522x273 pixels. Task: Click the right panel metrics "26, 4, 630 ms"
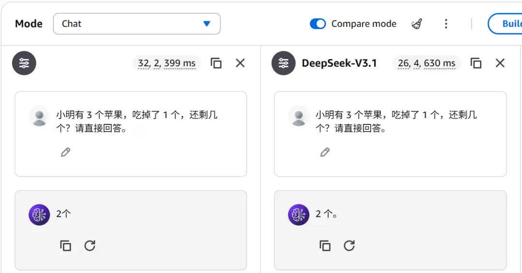(x=427, y=63)
